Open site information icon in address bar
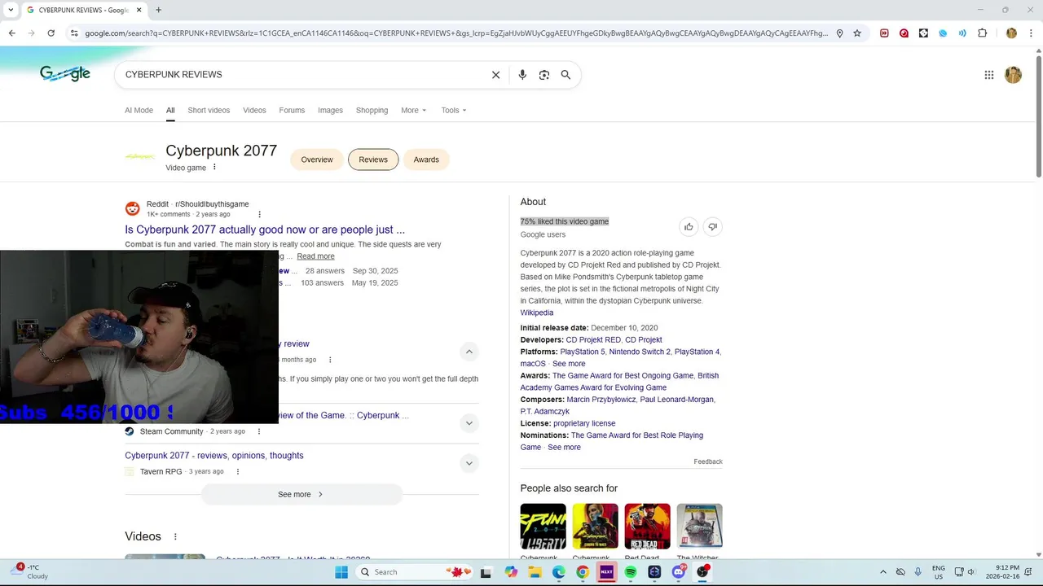This screenshot has width=1043, height=586. pos(74,33)
